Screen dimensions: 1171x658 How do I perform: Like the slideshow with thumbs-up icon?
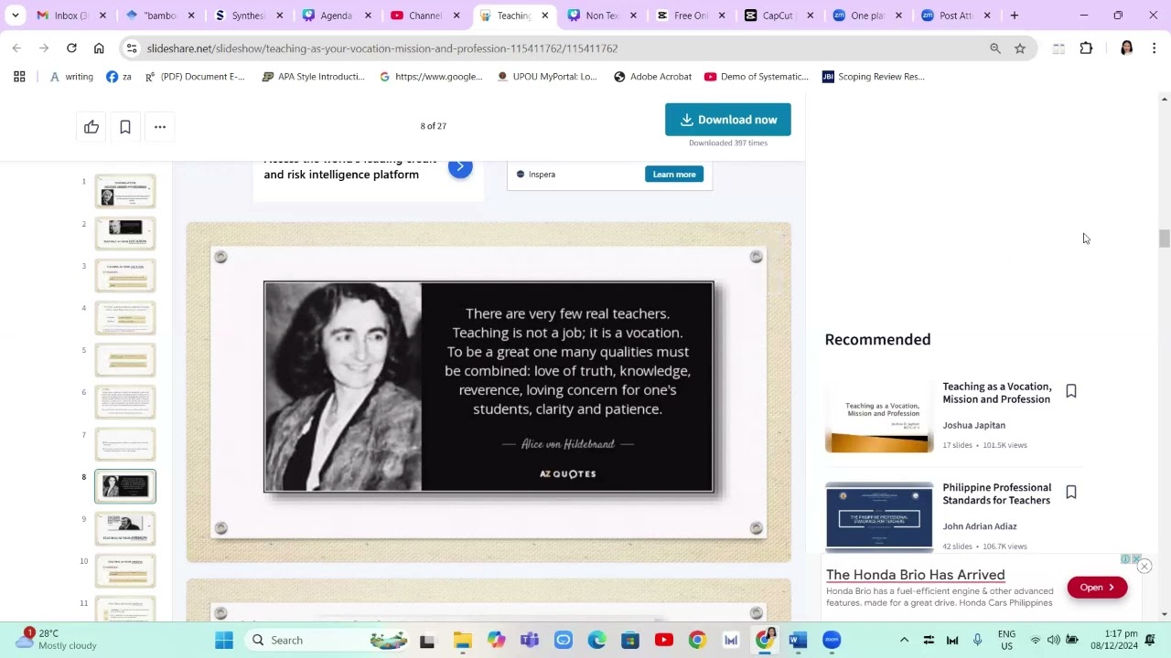click(91, 127)
